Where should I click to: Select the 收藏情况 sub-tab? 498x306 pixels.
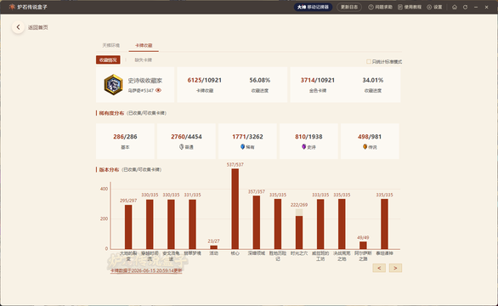(108, 59)
